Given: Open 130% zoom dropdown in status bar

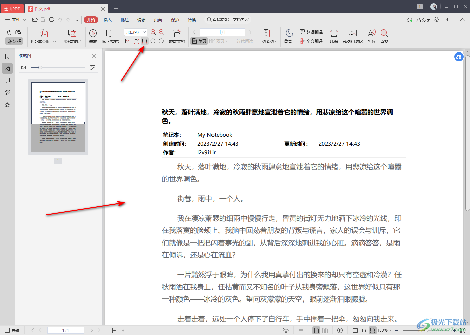Looking at the screenshot, I should pyautogui.click(x=384, y=330).
